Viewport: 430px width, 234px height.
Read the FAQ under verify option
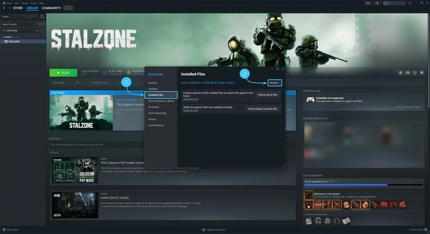click(x=190, y=110)
